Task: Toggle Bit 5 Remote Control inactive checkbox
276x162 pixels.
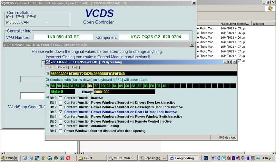Action: coord(60,121)
